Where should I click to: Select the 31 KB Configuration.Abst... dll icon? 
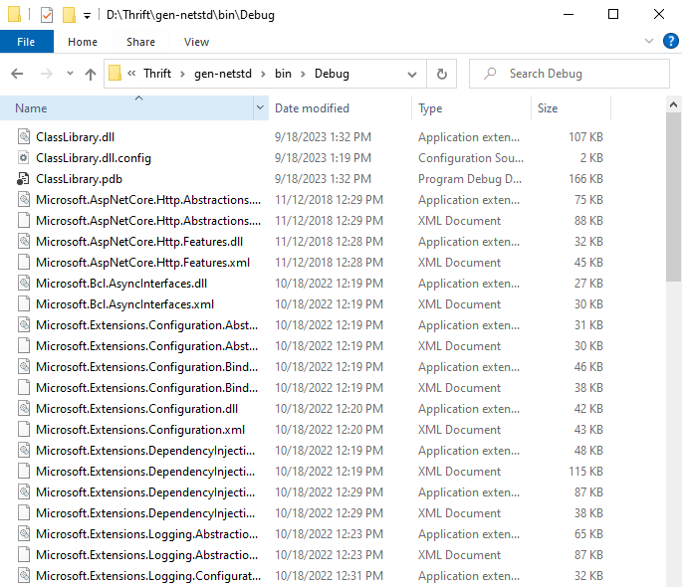tap(24, 324)
